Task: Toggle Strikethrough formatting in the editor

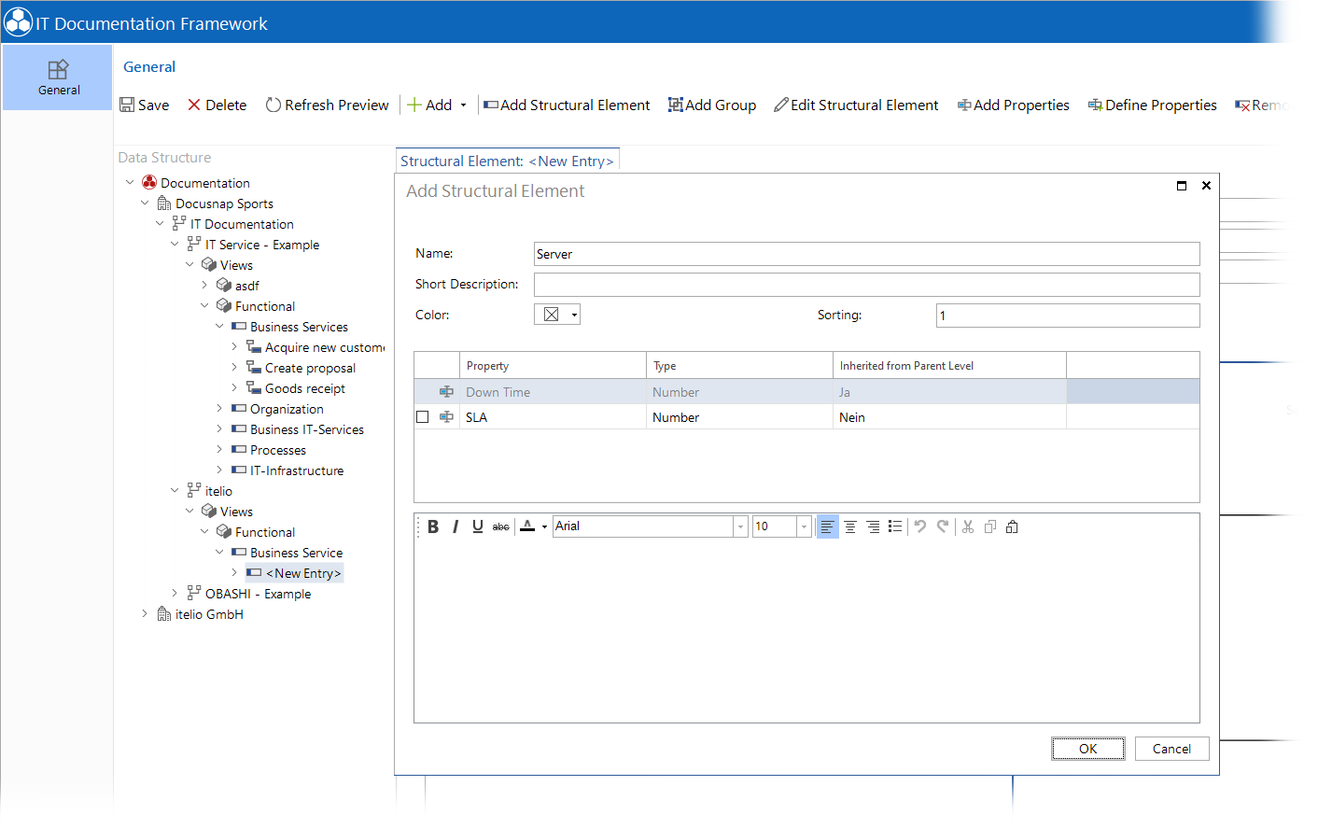Action: click(x=501, y=526)
